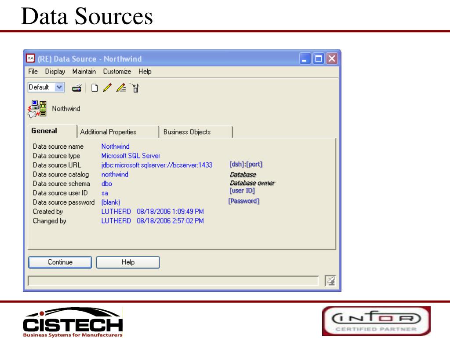This screenshot has width=450, height=338.
Task: Open the File menu
Action: 33,72
